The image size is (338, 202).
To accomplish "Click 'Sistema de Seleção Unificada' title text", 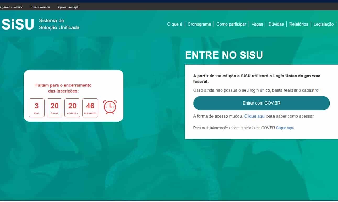I will pyautogui.click(x=59, y=24).
